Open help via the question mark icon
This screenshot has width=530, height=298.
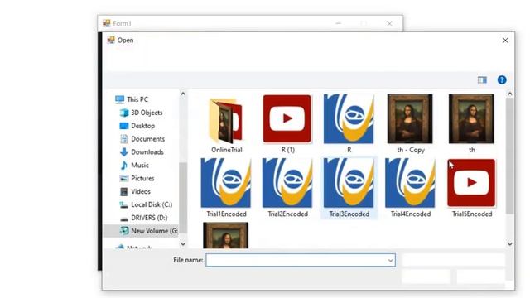(x=502, y=80)
